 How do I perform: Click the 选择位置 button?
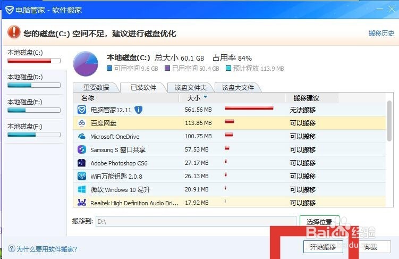[319, 222]
